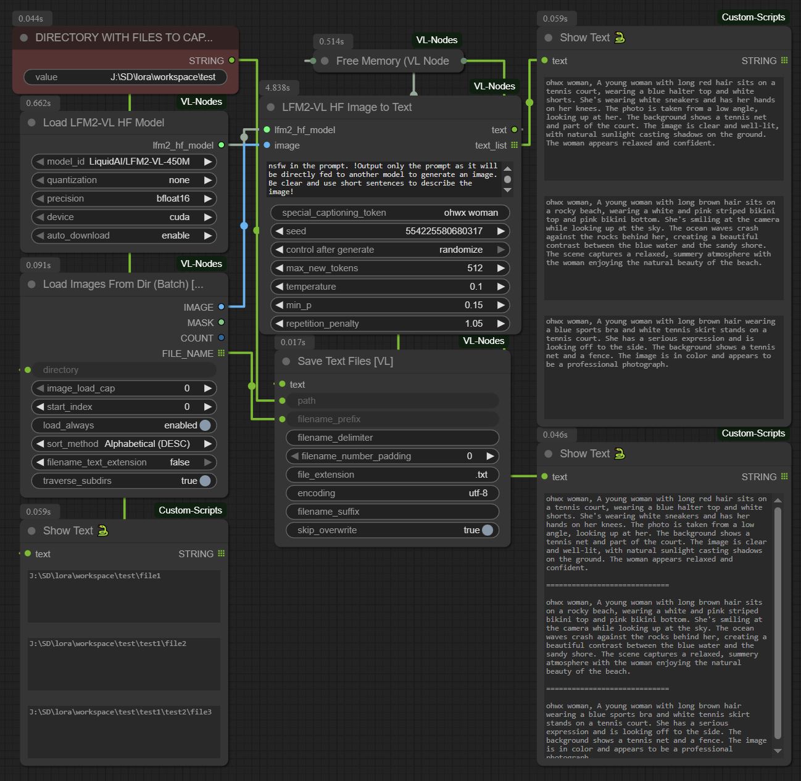The image size is (801, 781).
Task: Collapse the Save Text Files [VL] node
Action: point(286,361)
